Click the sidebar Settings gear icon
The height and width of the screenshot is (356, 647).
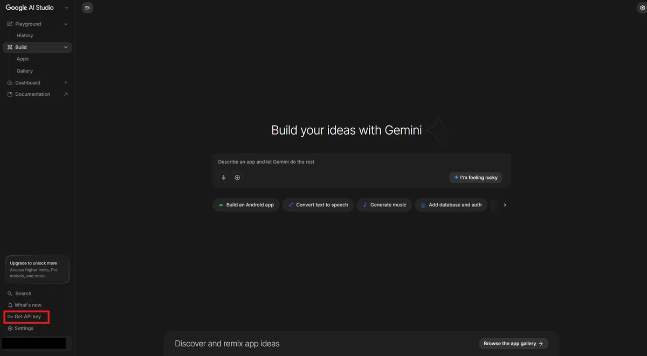point(10,329)
